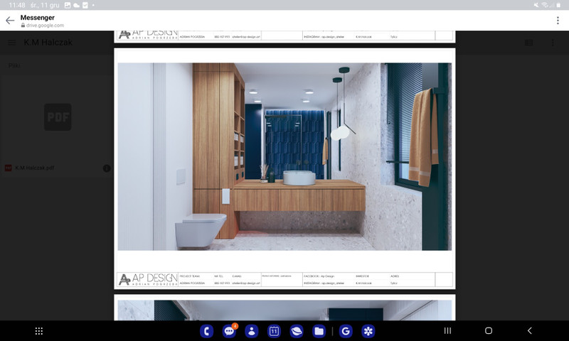Click the large PDF file thumbnail
This screenshot has width=569, height=341.
pyautogui.click(x=58, y=117)
